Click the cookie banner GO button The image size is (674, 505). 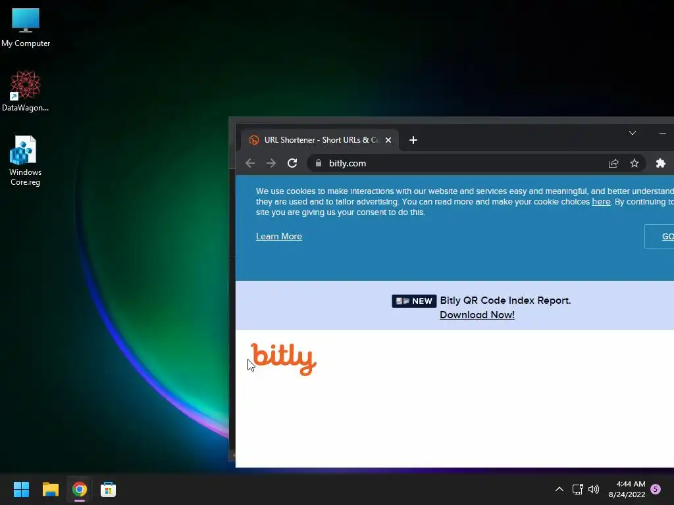[660, 237]
